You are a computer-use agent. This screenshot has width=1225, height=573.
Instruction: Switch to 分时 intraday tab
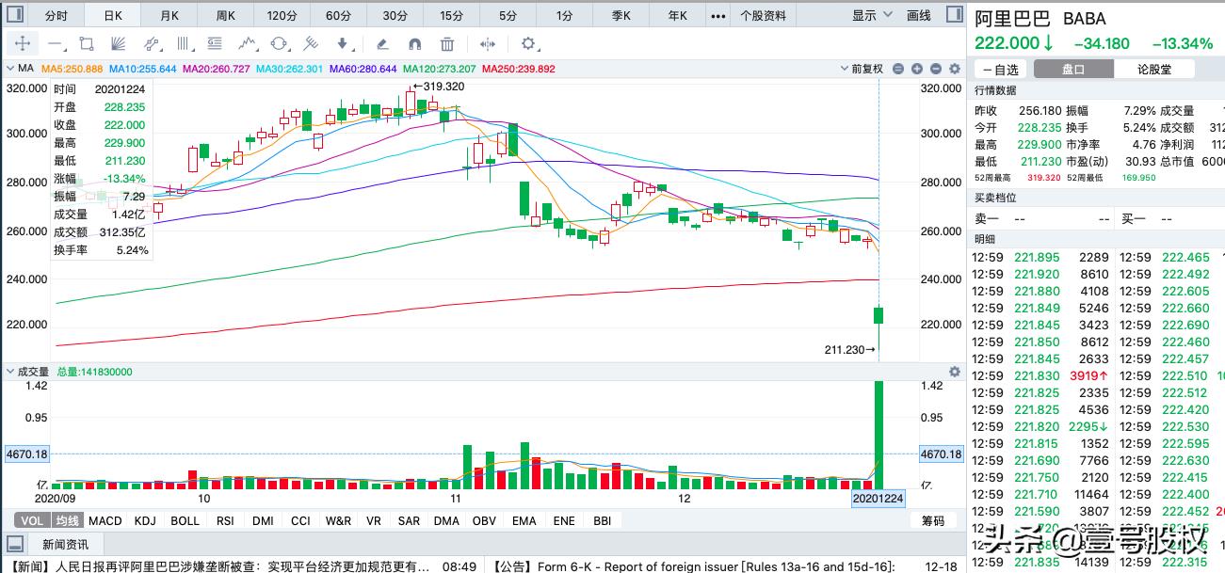(56, 15)
